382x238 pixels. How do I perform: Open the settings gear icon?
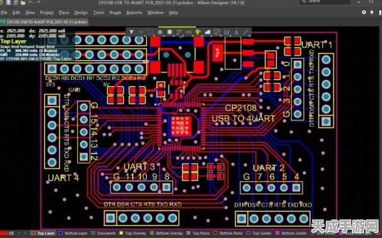click(x=364, y=12)
